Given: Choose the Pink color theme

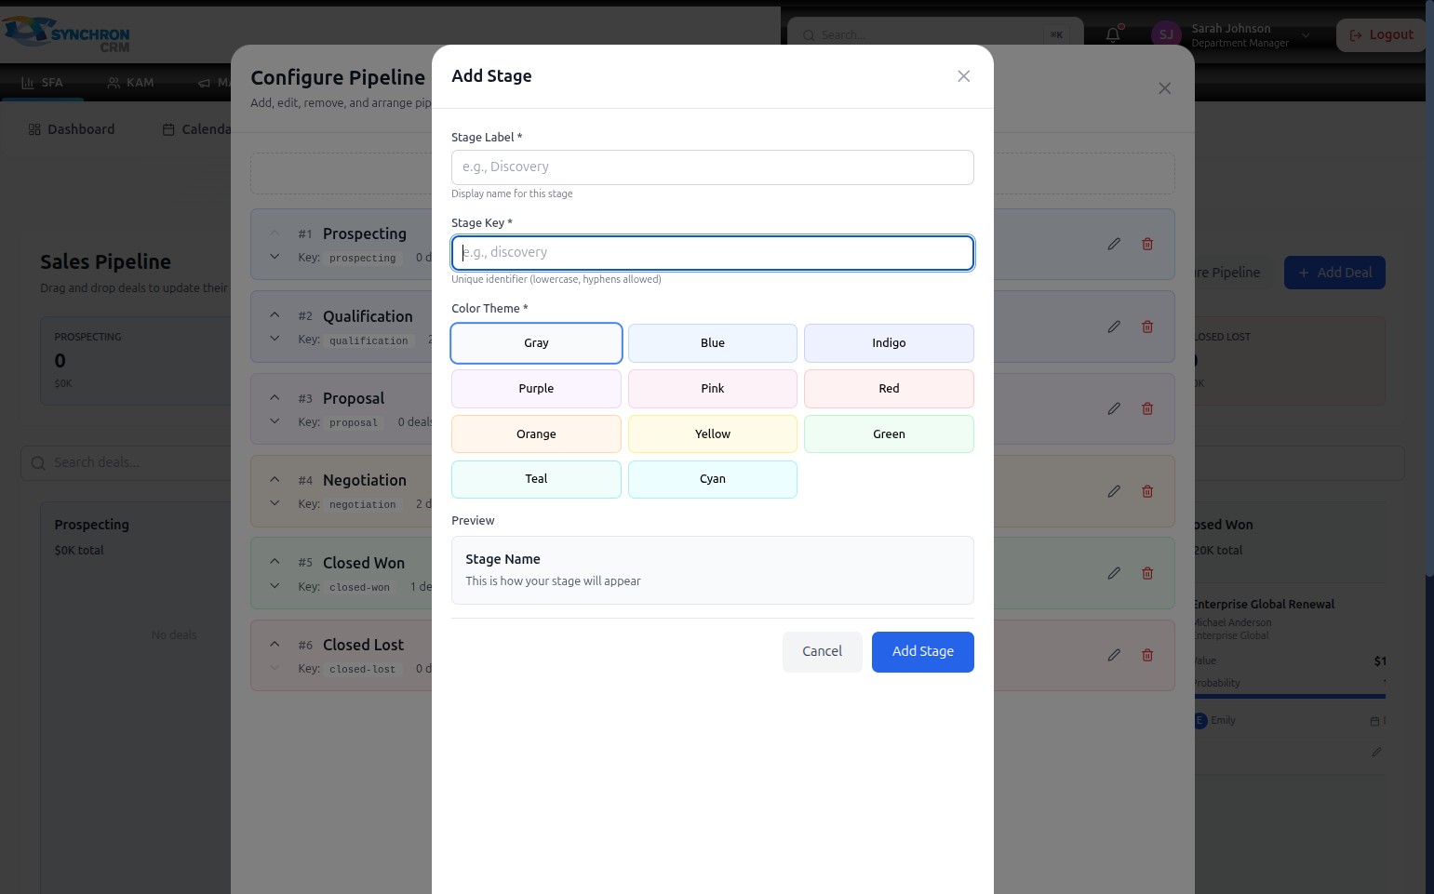Looking at the screenshot, I should click(713, 389).
